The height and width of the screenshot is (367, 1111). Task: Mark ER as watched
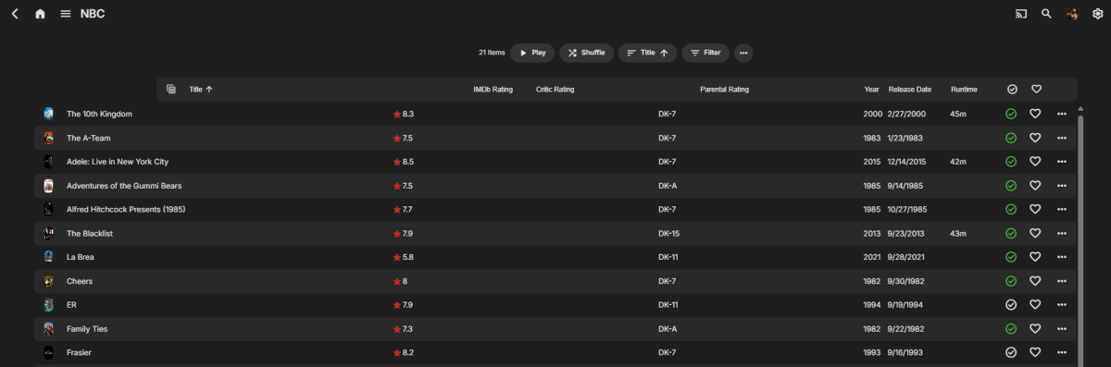tap(1011, 304)
